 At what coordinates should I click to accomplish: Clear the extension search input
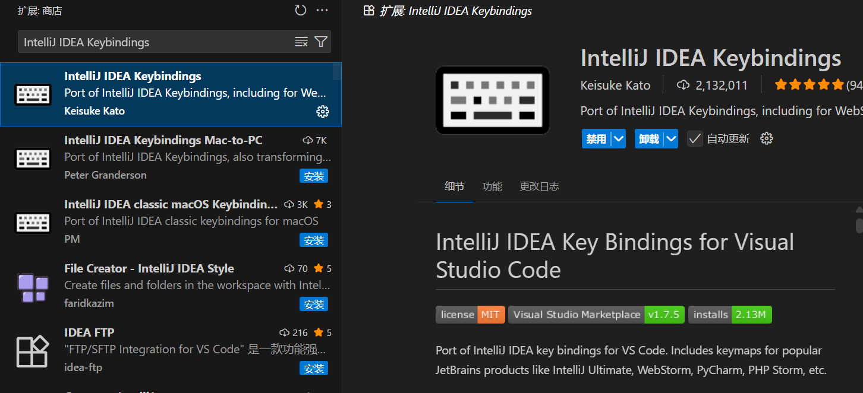click(301, 42)
